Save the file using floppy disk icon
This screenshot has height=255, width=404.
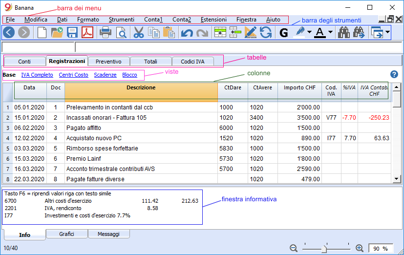tap(72, 32)
